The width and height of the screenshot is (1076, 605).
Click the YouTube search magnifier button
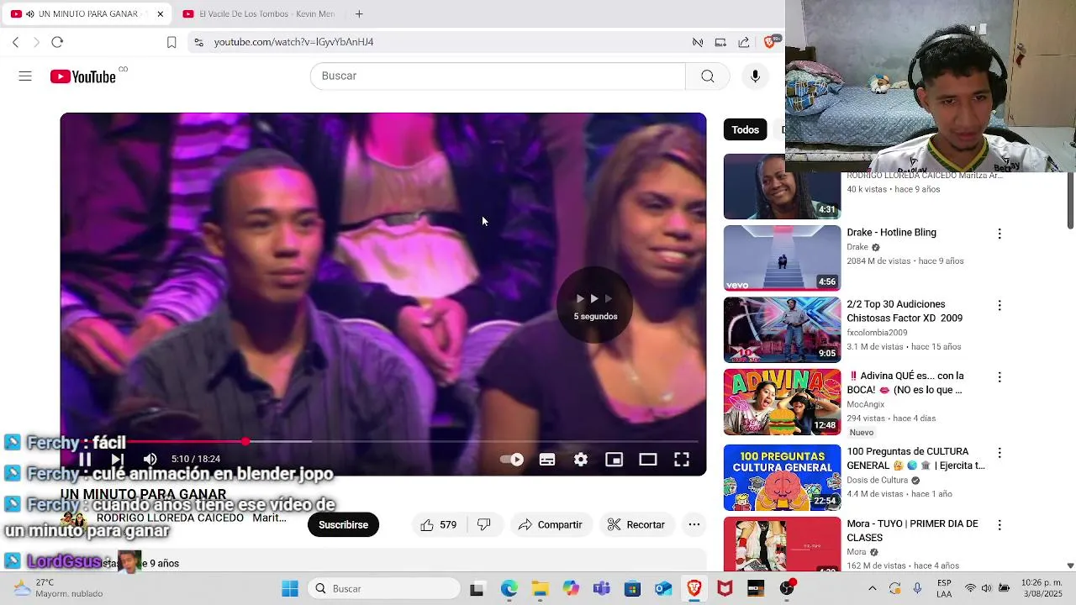tap(708, 76)
